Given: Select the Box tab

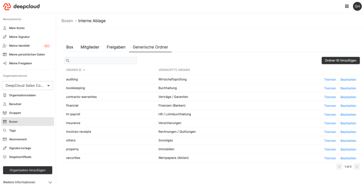Looking at the screenshot, I should point(70,47).
